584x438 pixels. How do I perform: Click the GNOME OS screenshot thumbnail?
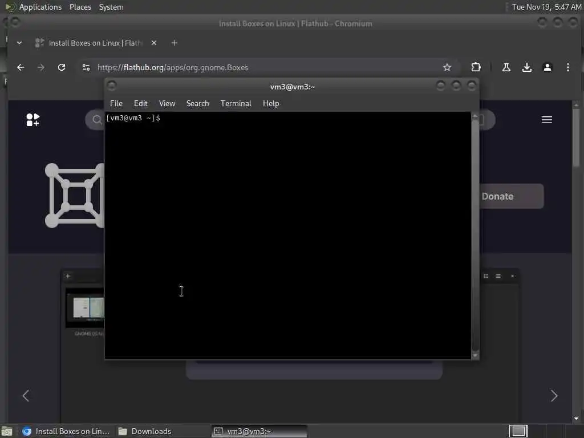tap(86, 307)
